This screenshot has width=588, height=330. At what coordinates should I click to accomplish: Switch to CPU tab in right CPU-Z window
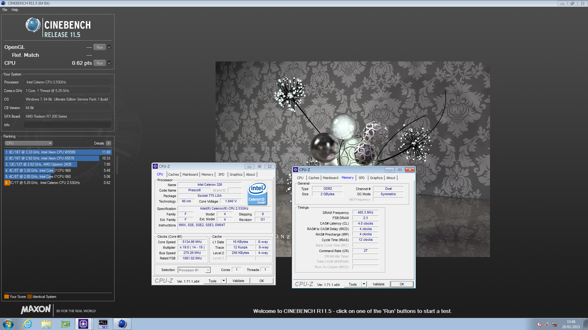point(300,178)
